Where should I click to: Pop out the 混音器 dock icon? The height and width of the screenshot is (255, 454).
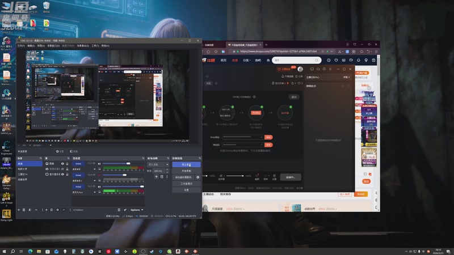(143, 158)
